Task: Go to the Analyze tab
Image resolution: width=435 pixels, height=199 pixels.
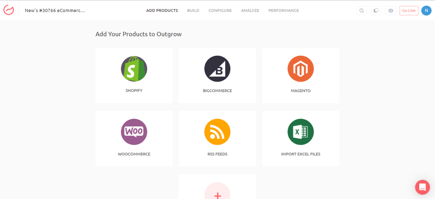Action: (250, 11)
